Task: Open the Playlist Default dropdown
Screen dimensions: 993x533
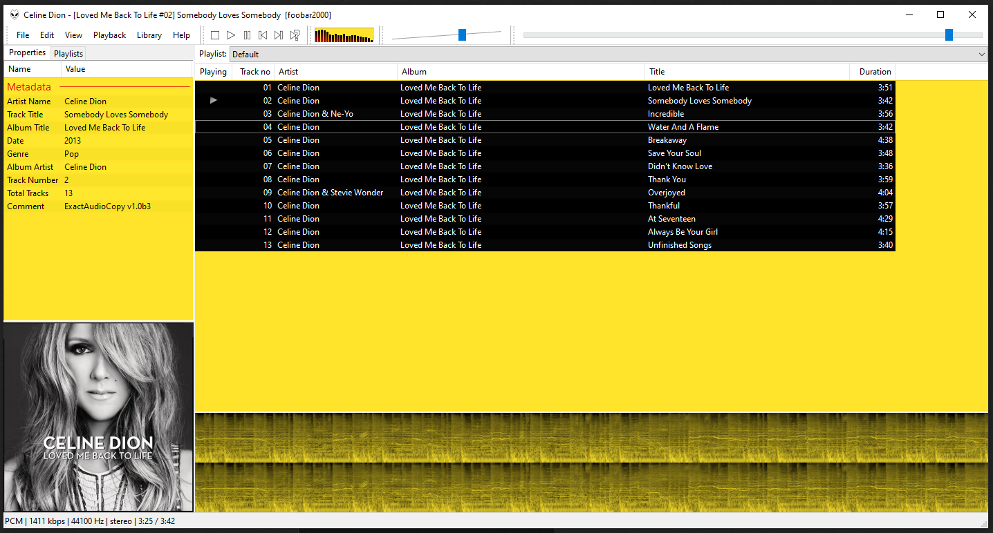Action: pos(609,55)
